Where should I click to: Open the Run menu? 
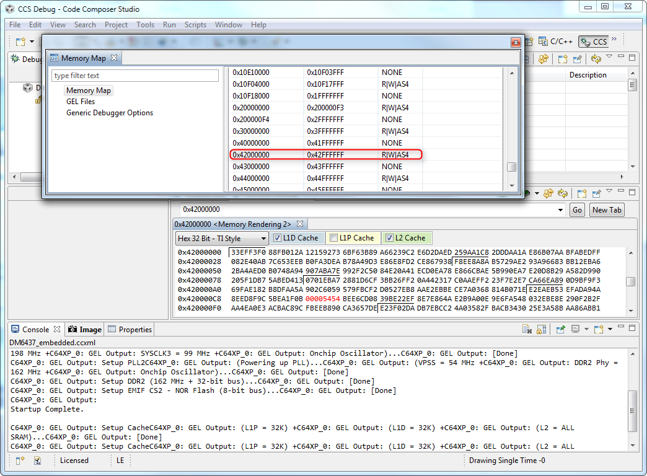[x=169, y=25]
